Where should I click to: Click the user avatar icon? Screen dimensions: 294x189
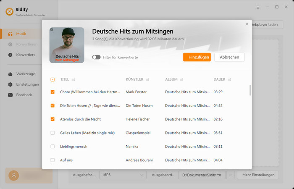[x=14, y=176]
